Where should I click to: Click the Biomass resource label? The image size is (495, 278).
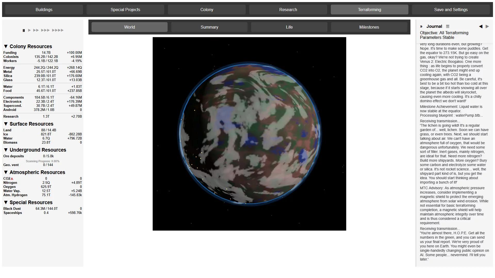(10, 142)
